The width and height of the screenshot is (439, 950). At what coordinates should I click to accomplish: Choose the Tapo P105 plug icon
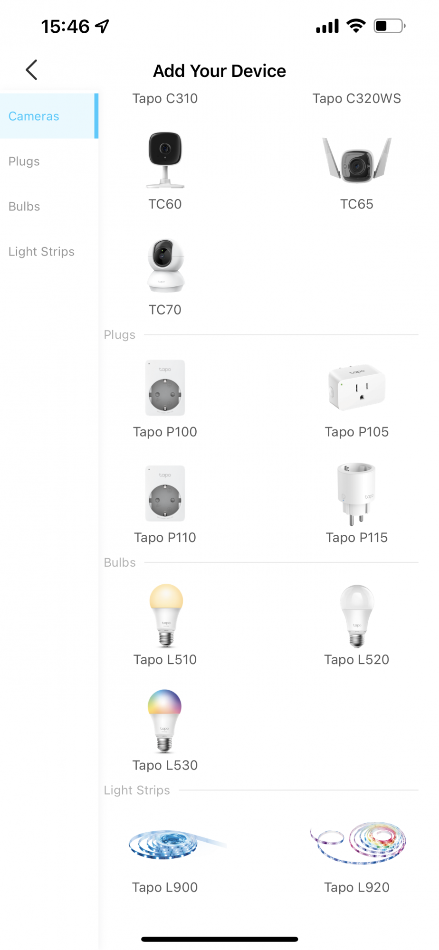tap(356, 388)
